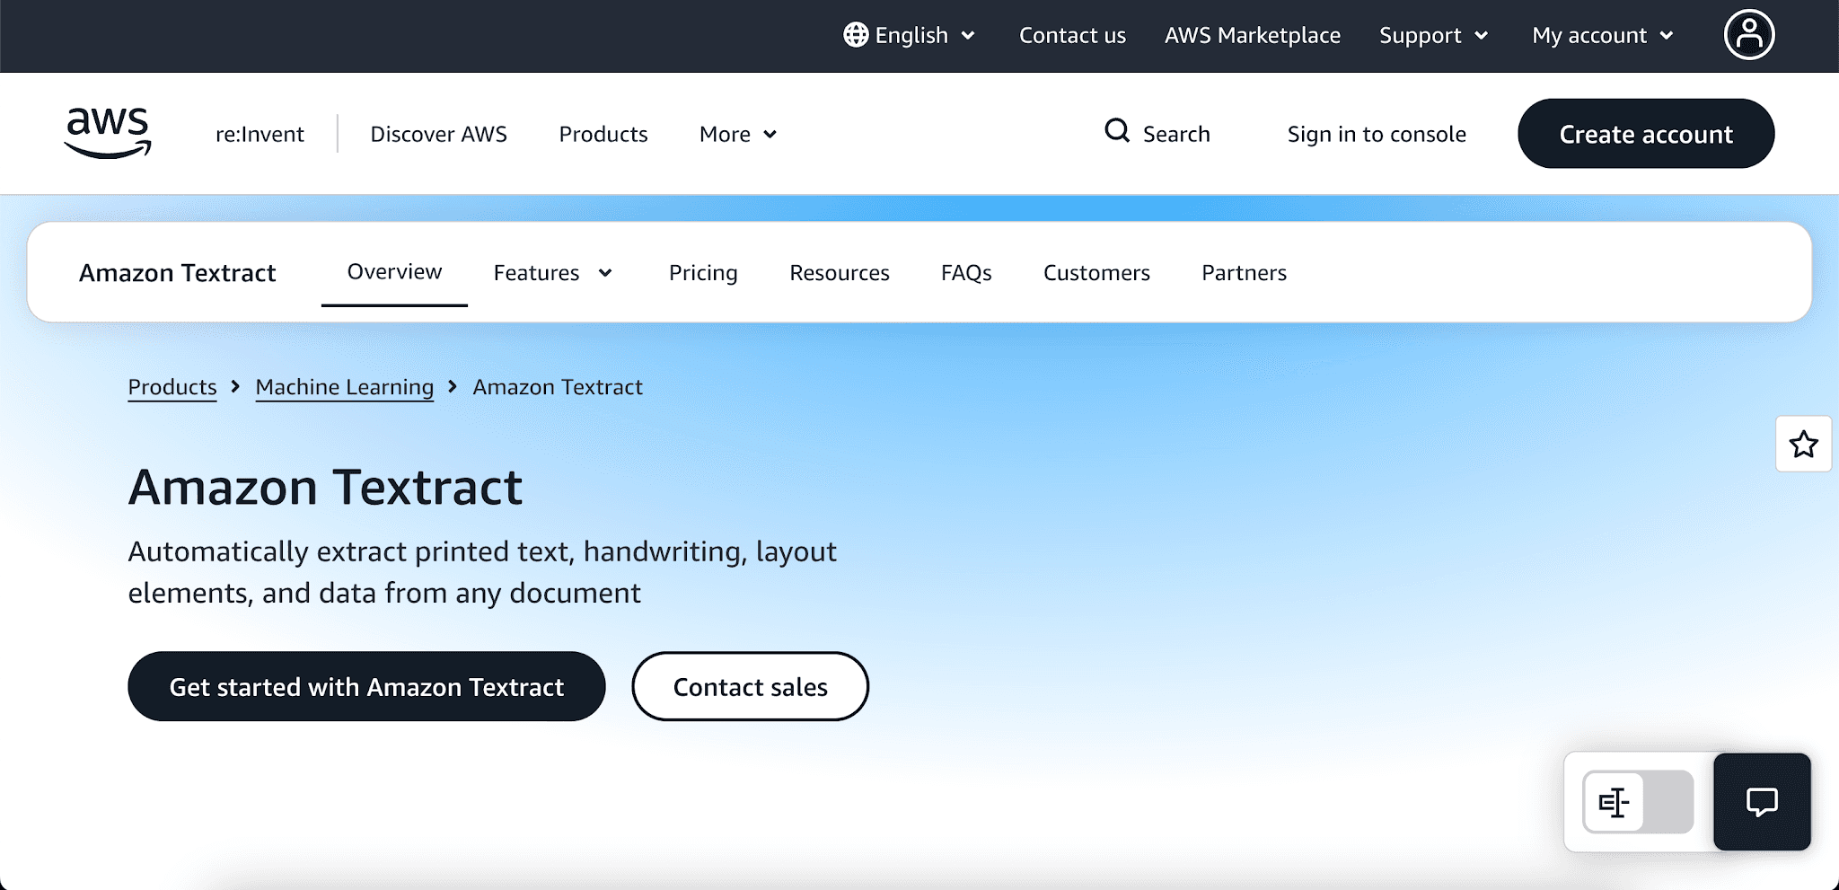Select the Partners tab

pos(1244,273)
